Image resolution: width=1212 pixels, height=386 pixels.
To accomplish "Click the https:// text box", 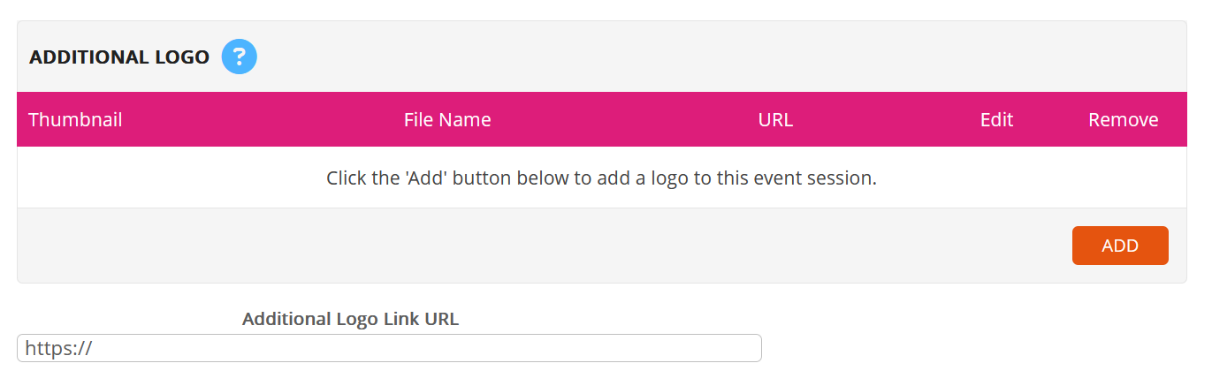I will point(389,348).
